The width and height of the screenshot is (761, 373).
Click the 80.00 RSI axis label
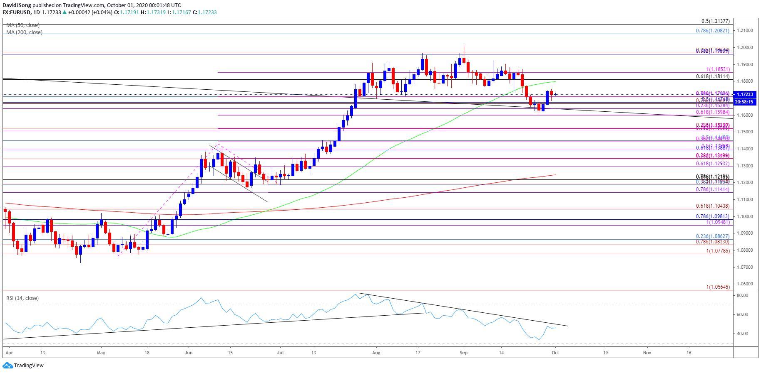click(x=743, y=296)
